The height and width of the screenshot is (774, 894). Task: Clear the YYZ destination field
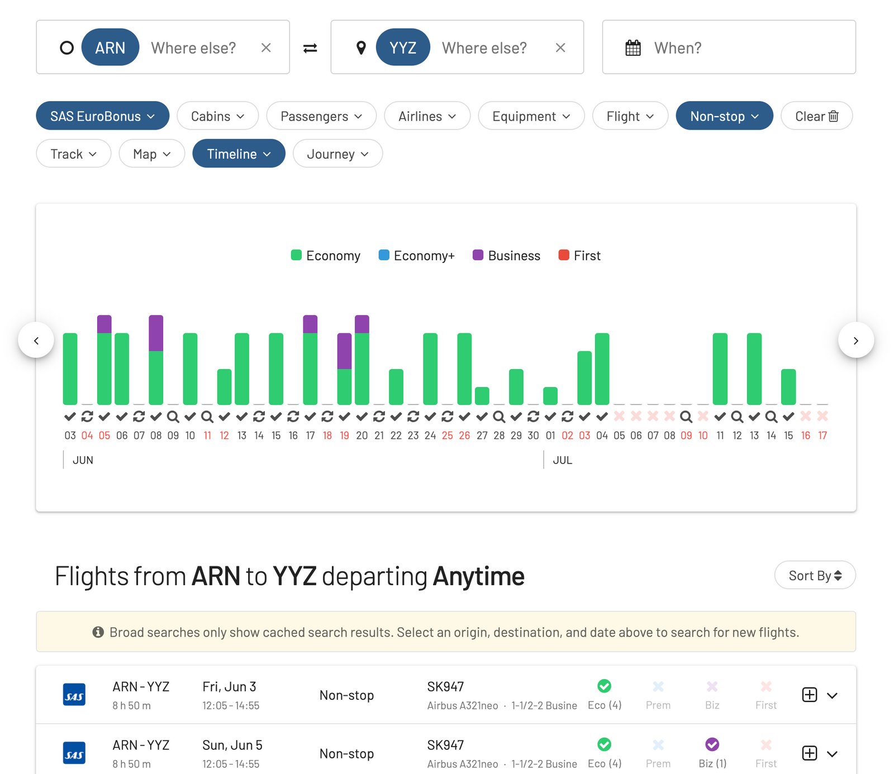(x=560, y=48)
